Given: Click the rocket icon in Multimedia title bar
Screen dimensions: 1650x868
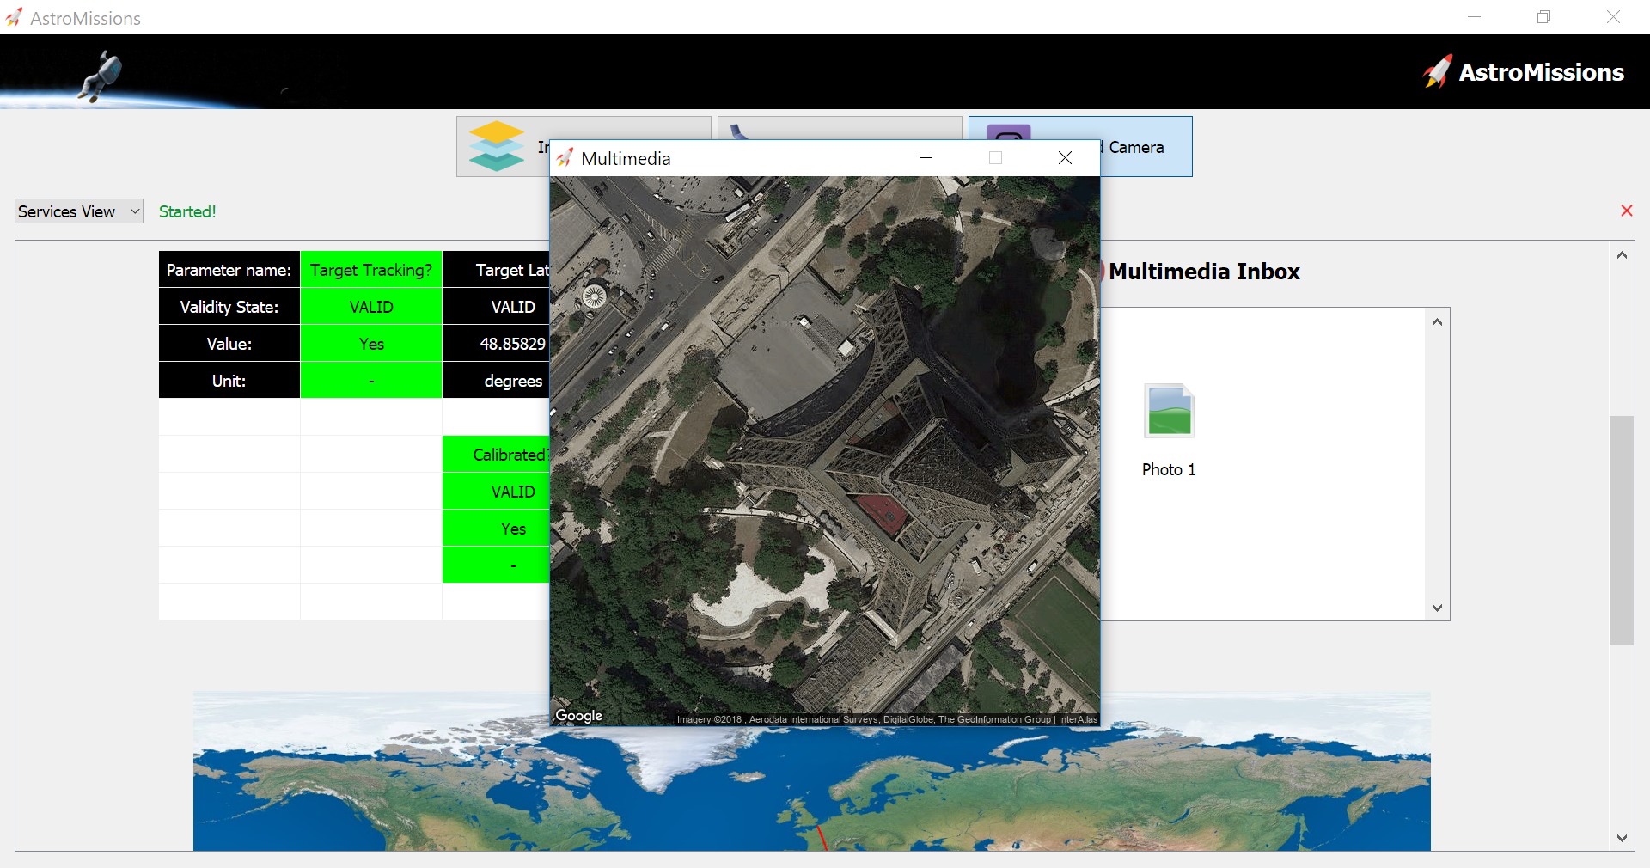Looking at the screenshot, I should (565, 158).
